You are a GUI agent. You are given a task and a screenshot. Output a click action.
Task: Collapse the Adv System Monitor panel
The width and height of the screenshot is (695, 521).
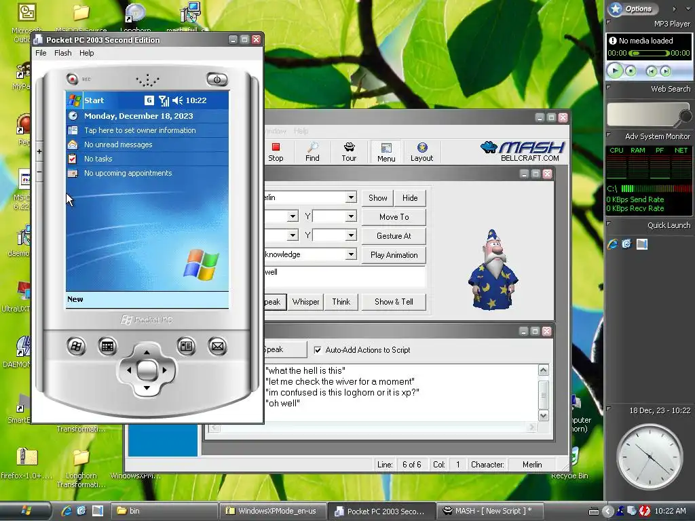pyautogui.click(x=609, y=135)
